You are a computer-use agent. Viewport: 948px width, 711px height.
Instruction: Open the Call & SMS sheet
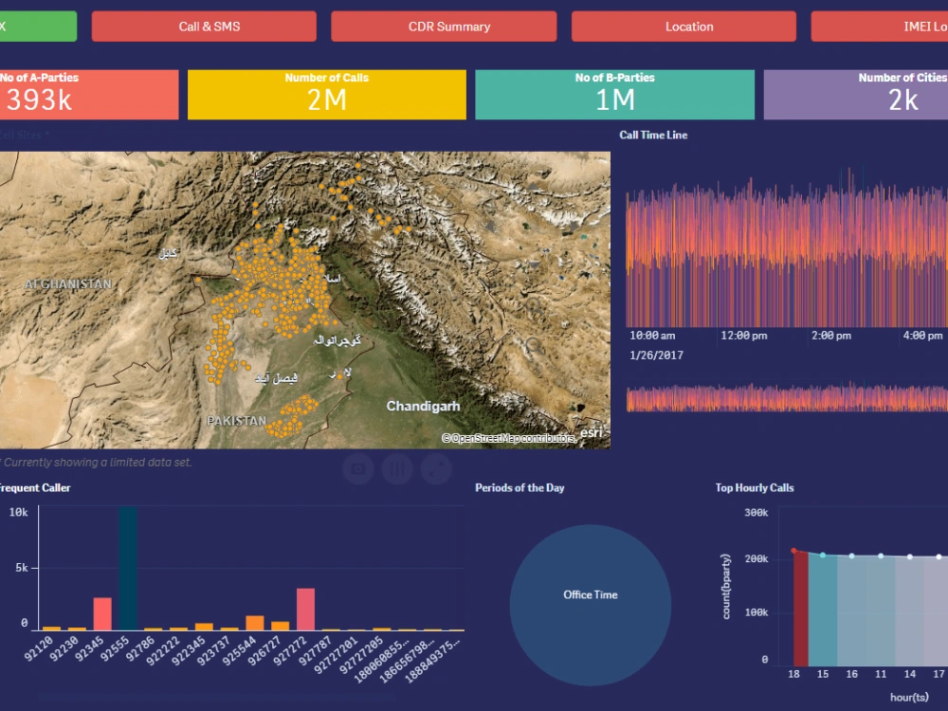204,27
